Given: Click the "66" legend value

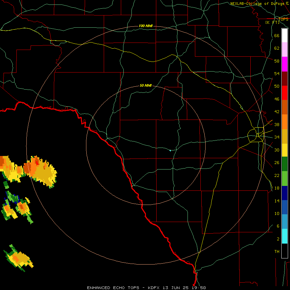Looking at the screenshot, I should [277, 35].
